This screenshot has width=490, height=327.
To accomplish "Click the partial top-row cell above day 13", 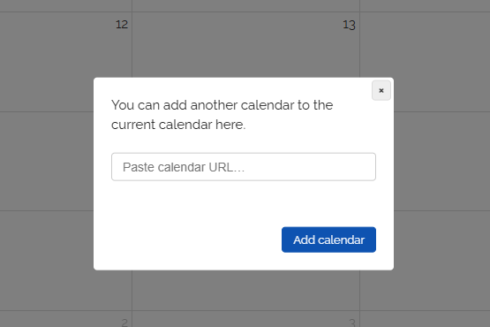I will tap(245, 5).
